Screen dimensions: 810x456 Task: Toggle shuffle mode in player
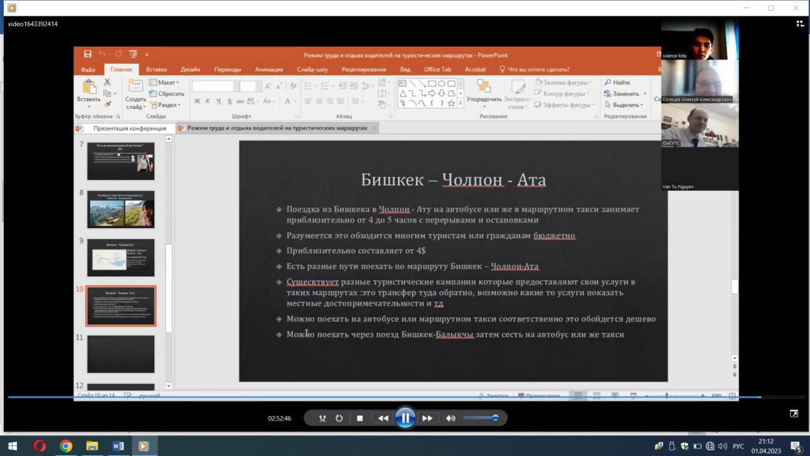point(322,418)
